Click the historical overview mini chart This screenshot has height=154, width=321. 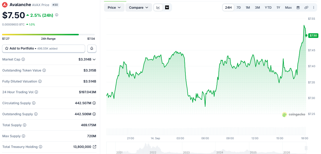(x=206, y=148)
